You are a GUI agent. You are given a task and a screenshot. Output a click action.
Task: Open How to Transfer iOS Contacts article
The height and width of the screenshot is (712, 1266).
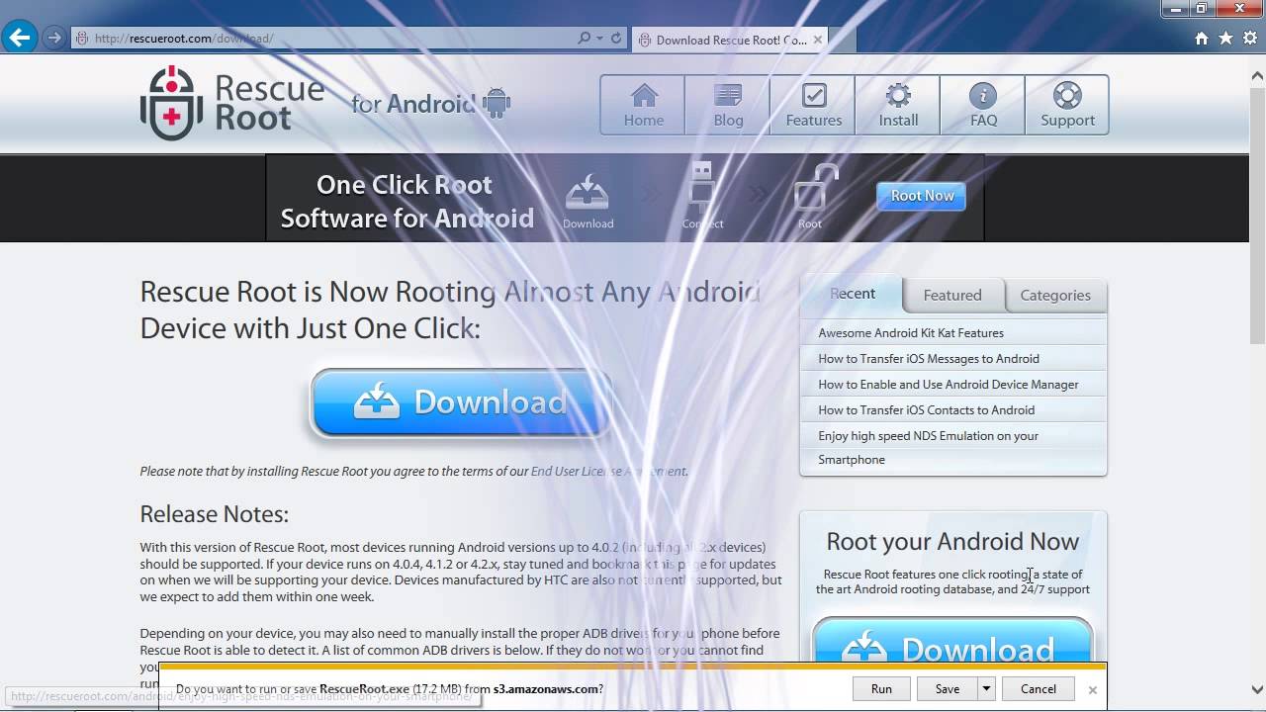(x=927, y=410)
